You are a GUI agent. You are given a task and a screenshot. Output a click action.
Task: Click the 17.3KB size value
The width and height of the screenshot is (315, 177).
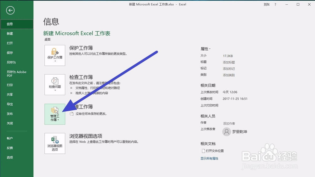click(x=228, y=56)
